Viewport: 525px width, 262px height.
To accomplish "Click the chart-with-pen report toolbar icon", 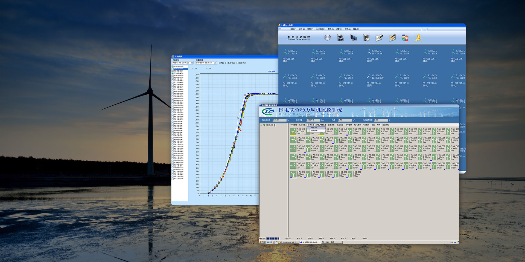I will [x=379, y=38].
